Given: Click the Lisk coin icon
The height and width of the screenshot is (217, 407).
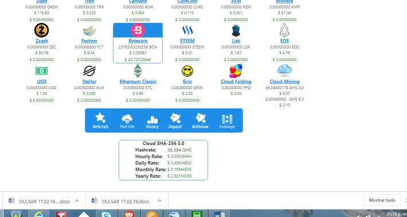Looking at the screenshot, I should click(236, 30).
